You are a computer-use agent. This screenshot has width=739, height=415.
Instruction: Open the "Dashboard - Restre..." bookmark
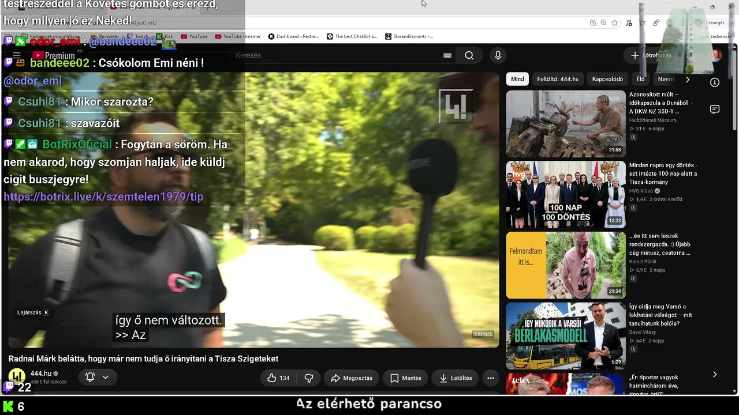[x=294, y=36]
